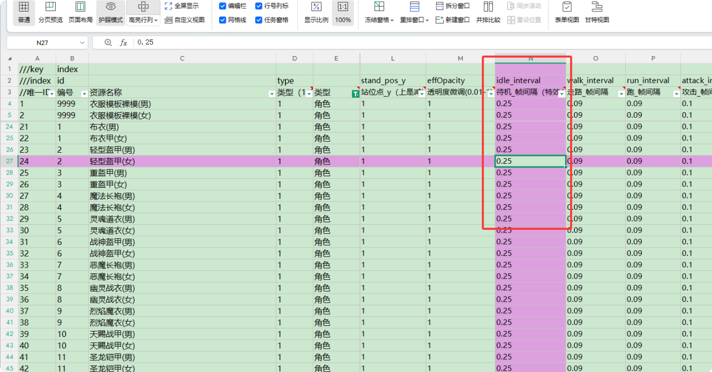Click the ///key cell in row 1
The height and width of the screenshot is (372, 712).
point(37,69)
